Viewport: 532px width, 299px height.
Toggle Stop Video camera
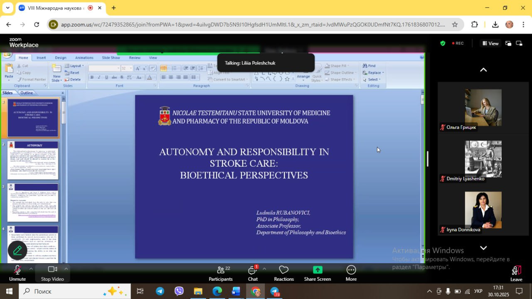(x=52, y=269)
